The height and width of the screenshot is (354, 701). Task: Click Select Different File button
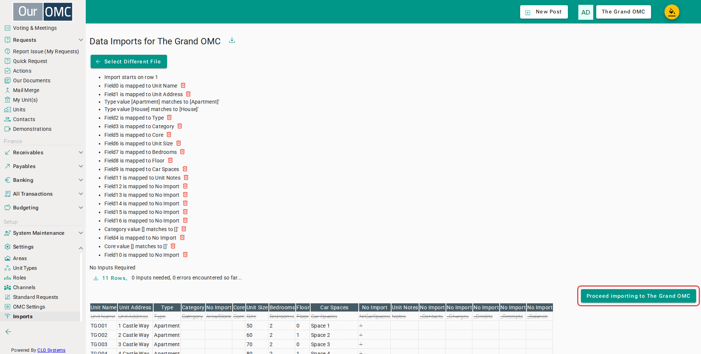click(129, 61)
